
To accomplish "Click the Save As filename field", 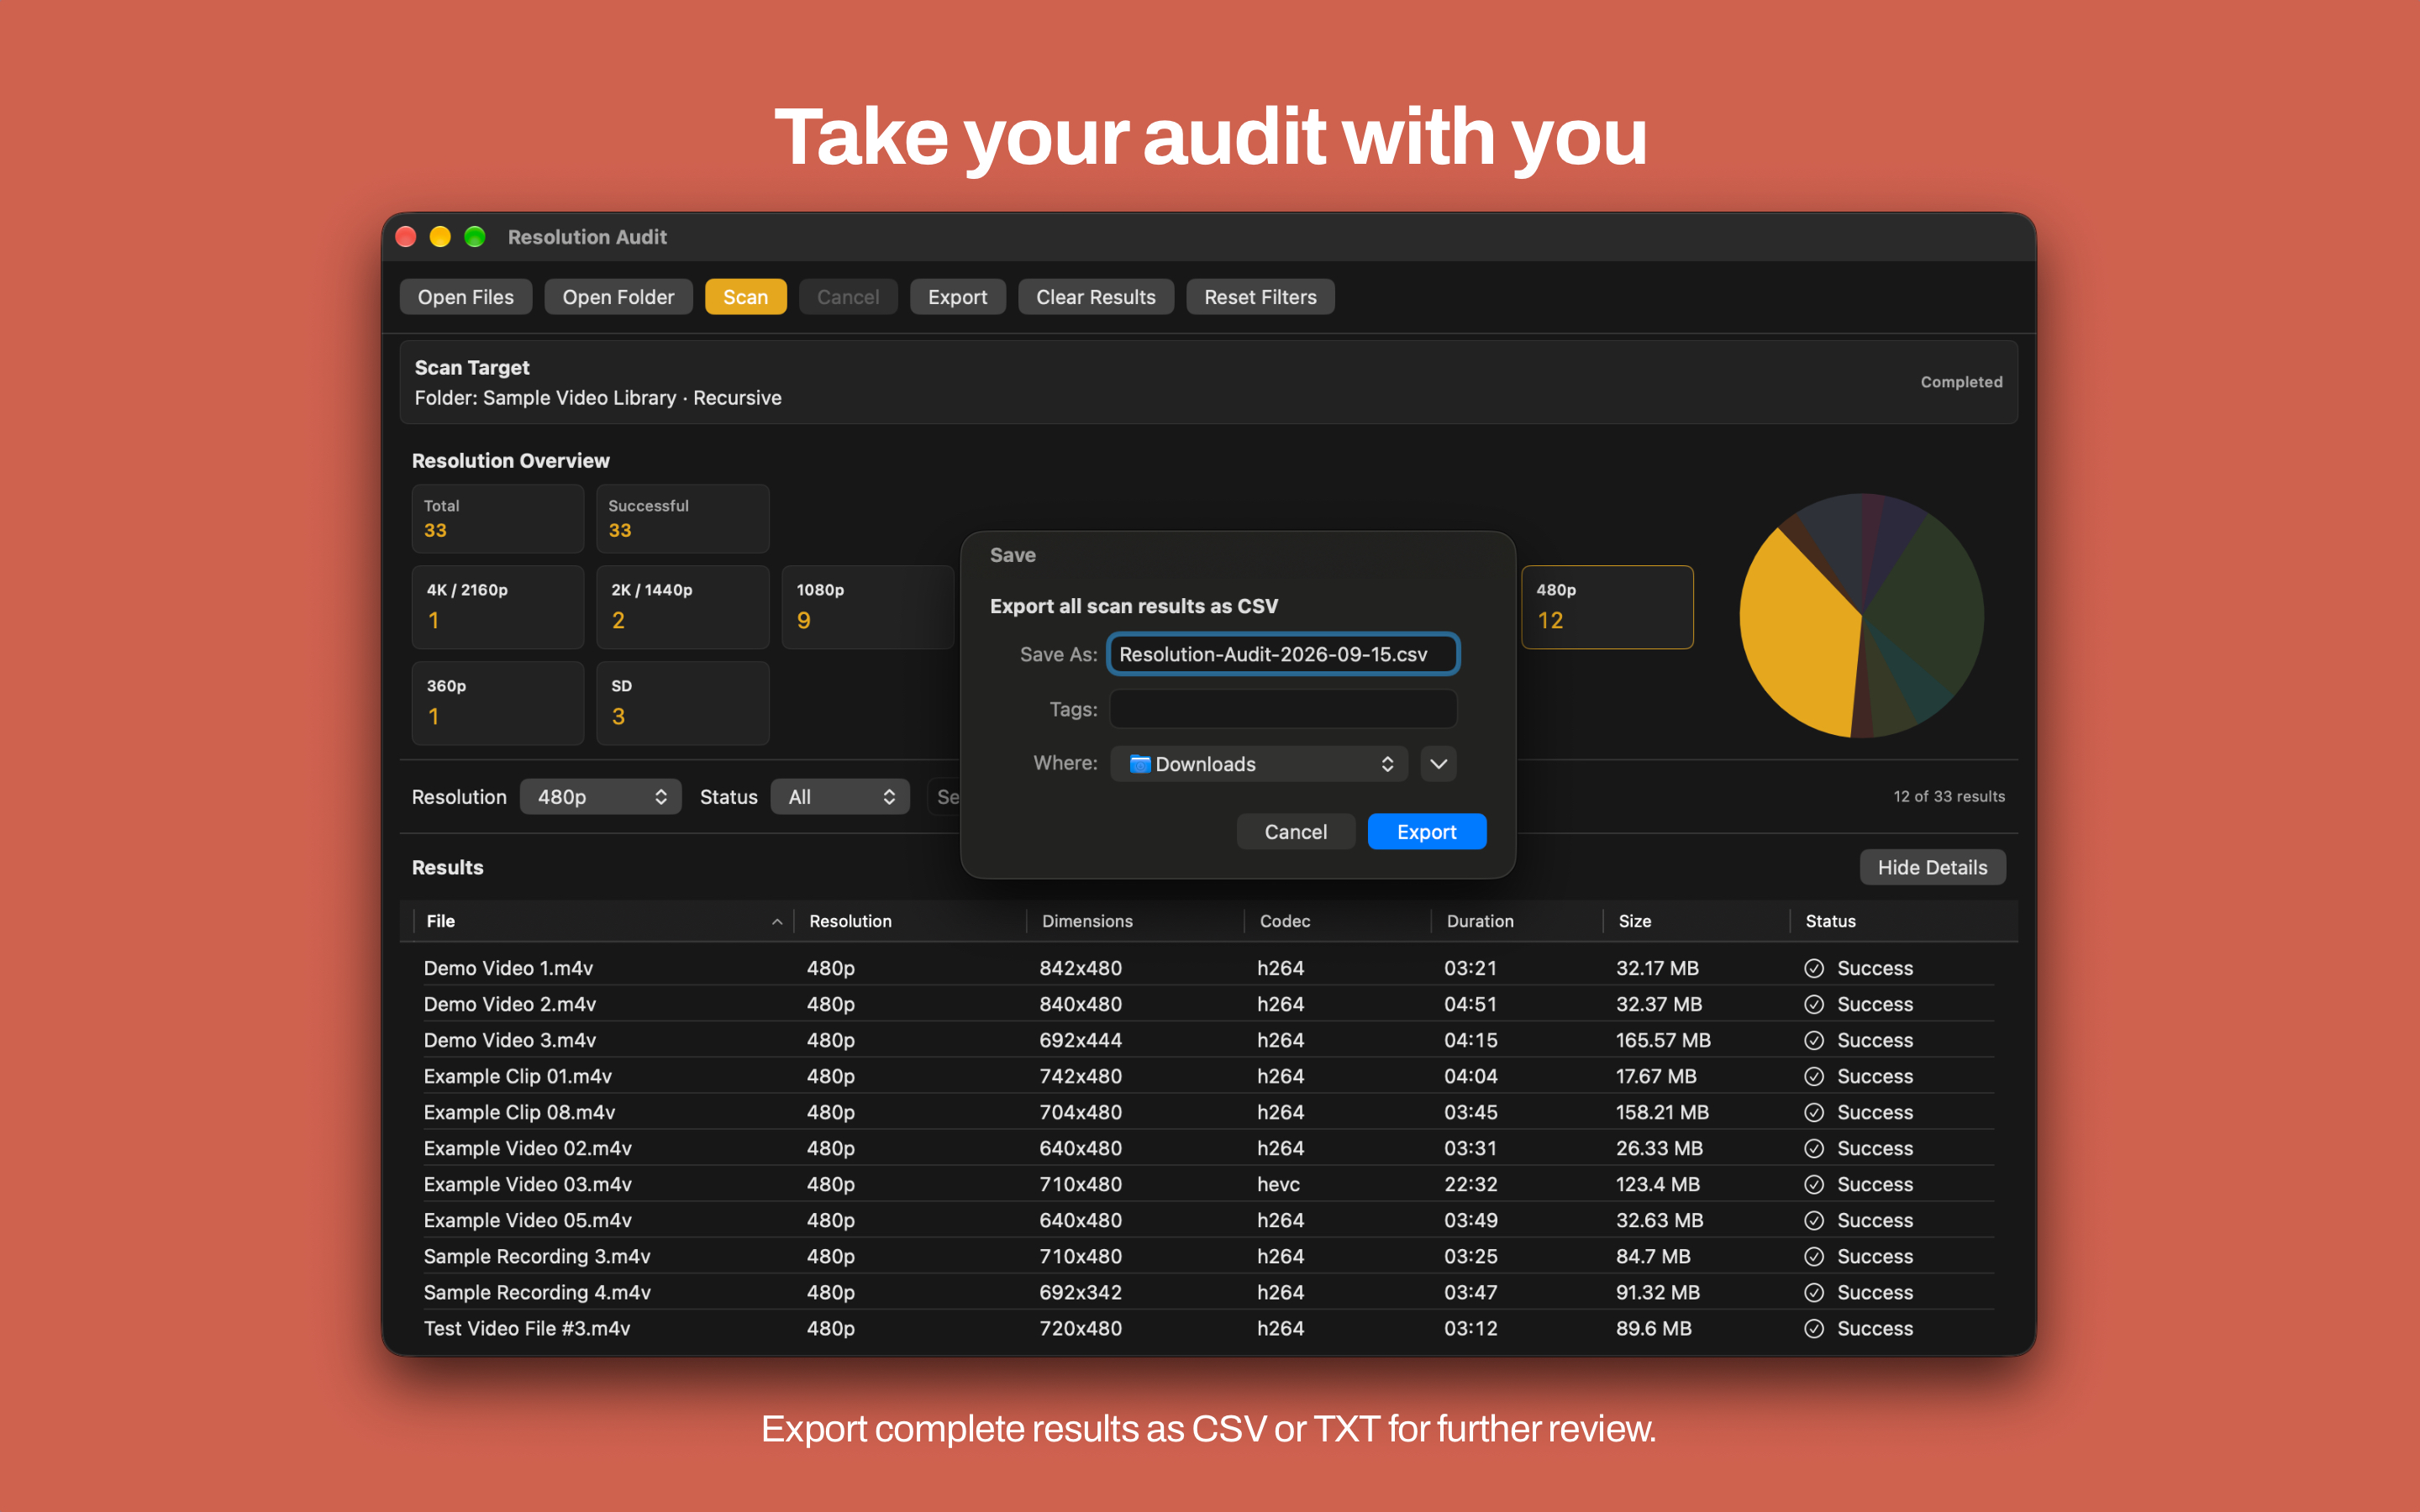I will tap(1283, 654).
